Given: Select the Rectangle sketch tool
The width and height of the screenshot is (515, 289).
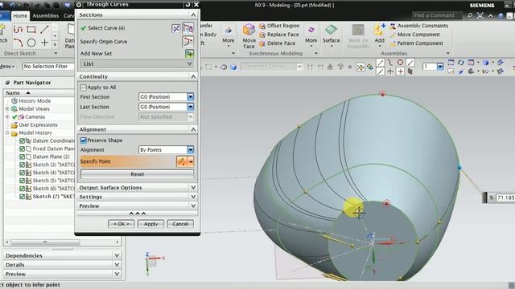Looking at the screenshot, I should pyautogui.click(x=31, y=30).
